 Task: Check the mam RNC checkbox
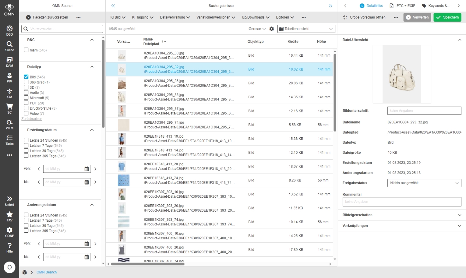click(26, 50)
